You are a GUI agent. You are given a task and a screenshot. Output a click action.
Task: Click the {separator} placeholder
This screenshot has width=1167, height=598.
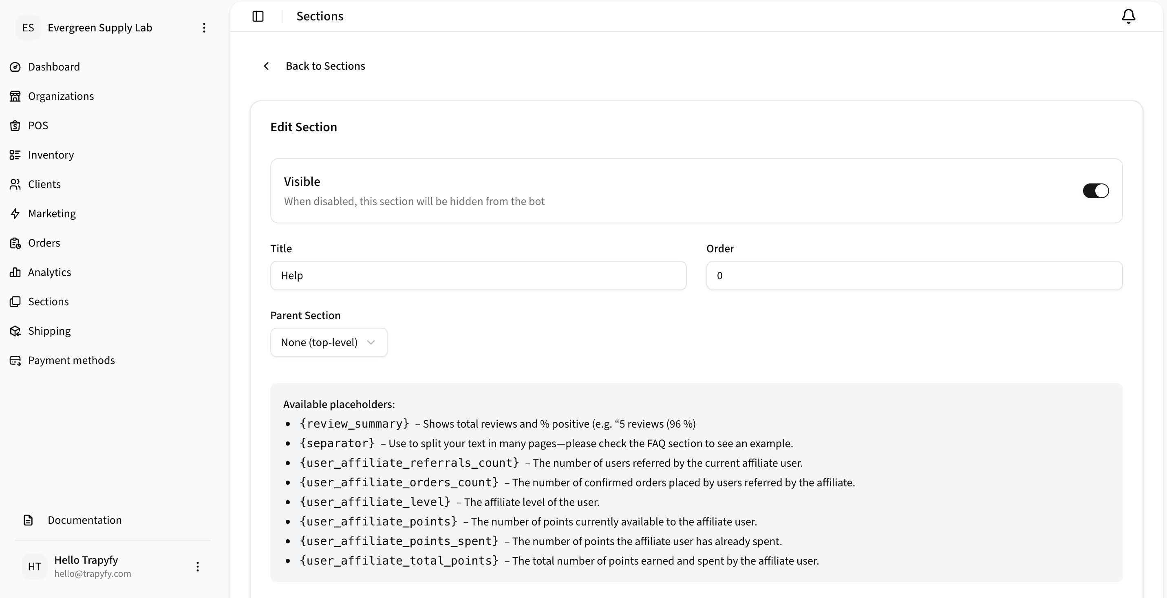point(337,444)
